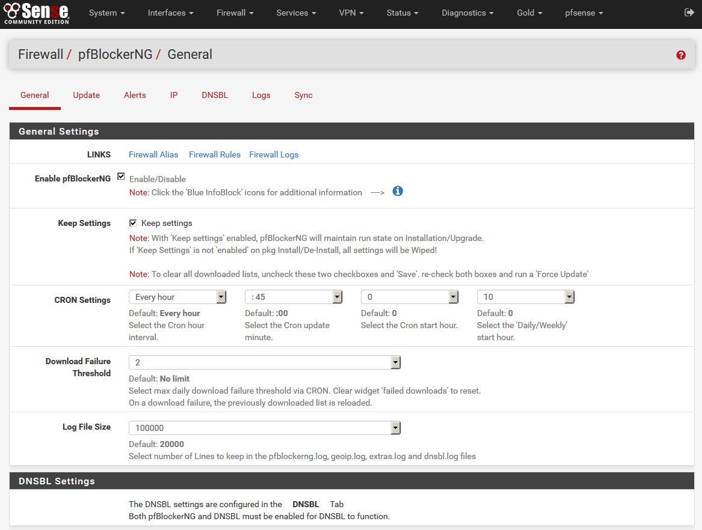Open the Daily/Weekly start hour dropdown

point(526,297)
